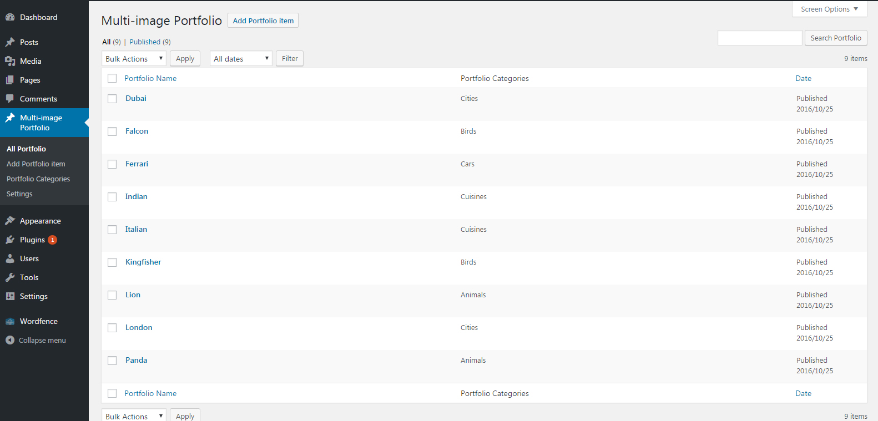Viewport: 878px width, 421px height.
Task: Click the Wordfence shield icon
Action: (x=10, y=321)
